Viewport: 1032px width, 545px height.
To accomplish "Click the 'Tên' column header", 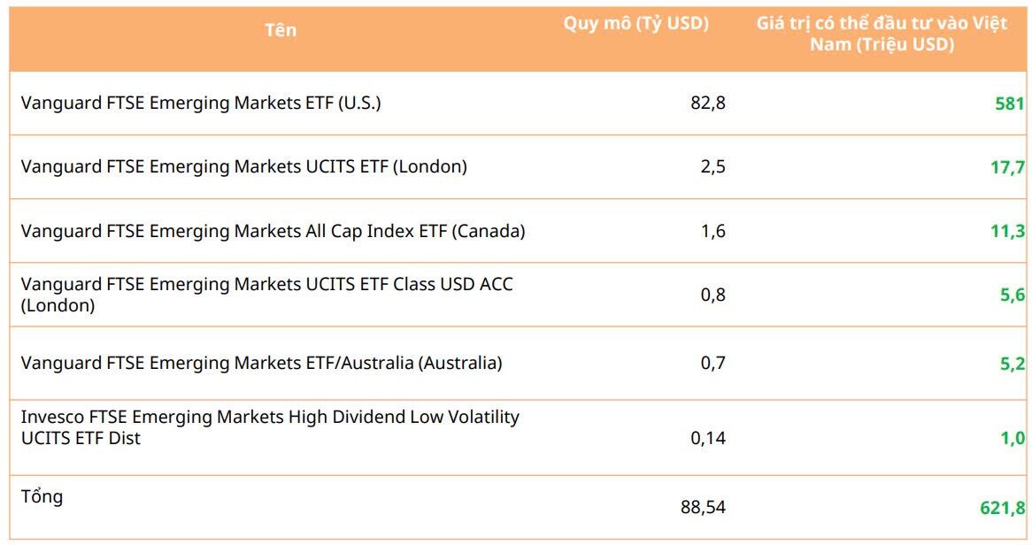I will (281, 30).
